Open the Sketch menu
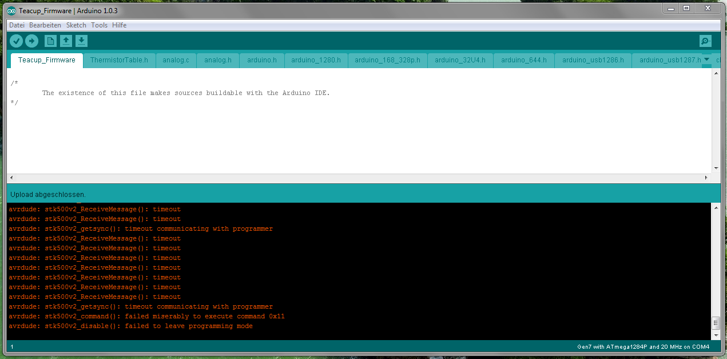The width and height of the screenshot is (727, 359). 76,25
